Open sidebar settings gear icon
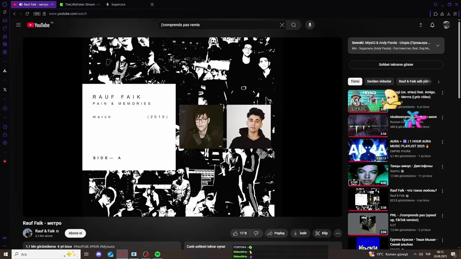The width and height of the screenshot is (461, 259). point(5,143)
